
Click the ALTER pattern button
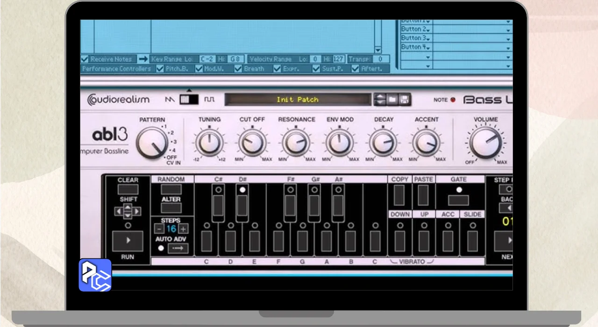tap(171, 208)
